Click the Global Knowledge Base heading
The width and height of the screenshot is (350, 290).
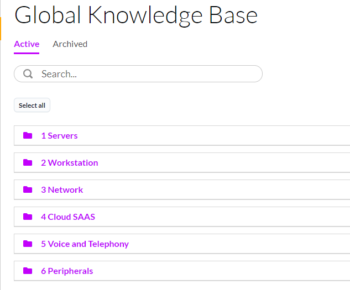[x=136, y=15]
